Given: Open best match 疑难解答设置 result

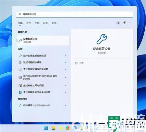Looking at the screenshot, I should [43, 41].
